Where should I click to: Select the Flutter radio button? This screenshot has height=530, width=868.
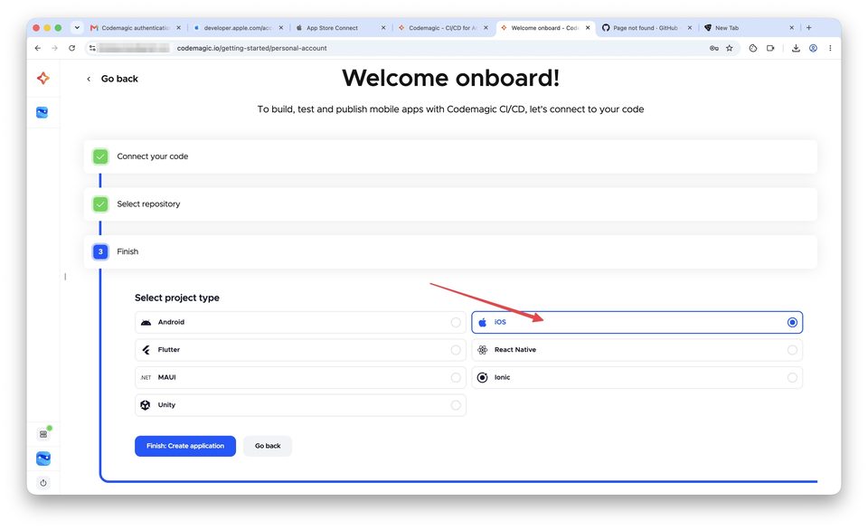(x=456, y=350)
